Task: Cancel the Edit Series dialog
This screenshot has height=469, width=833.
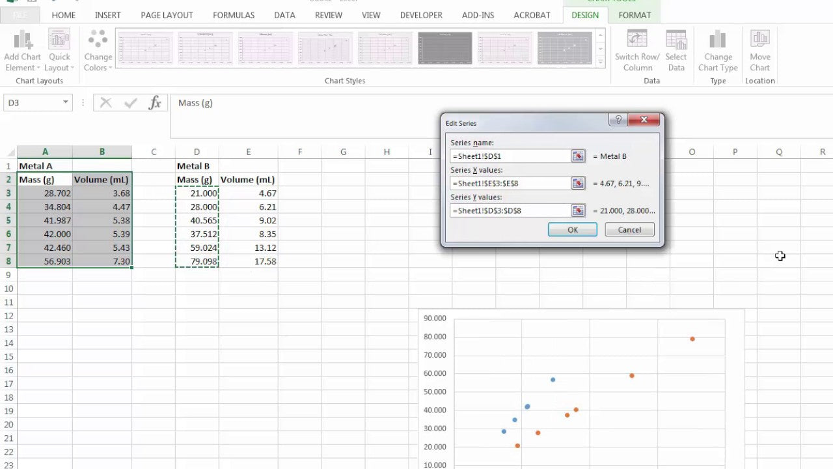Action: click(629, 229)
